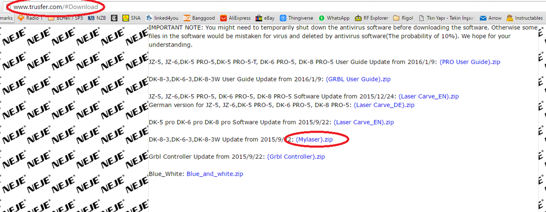Open the linked4you bookmark
The height and width of the screenshot is (212, 546).
coord(162,18)
